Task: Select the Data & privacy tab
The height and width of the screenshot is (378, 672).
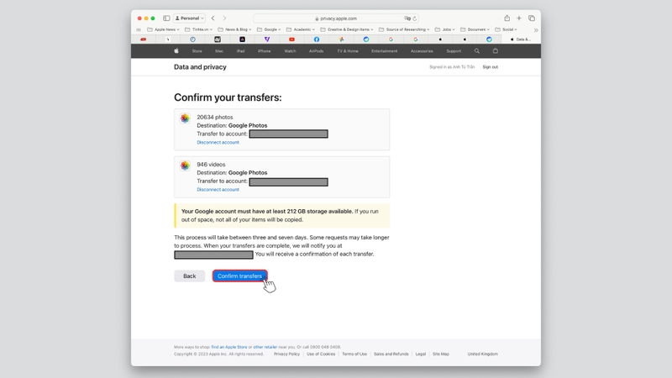Action: pos(521,39)
